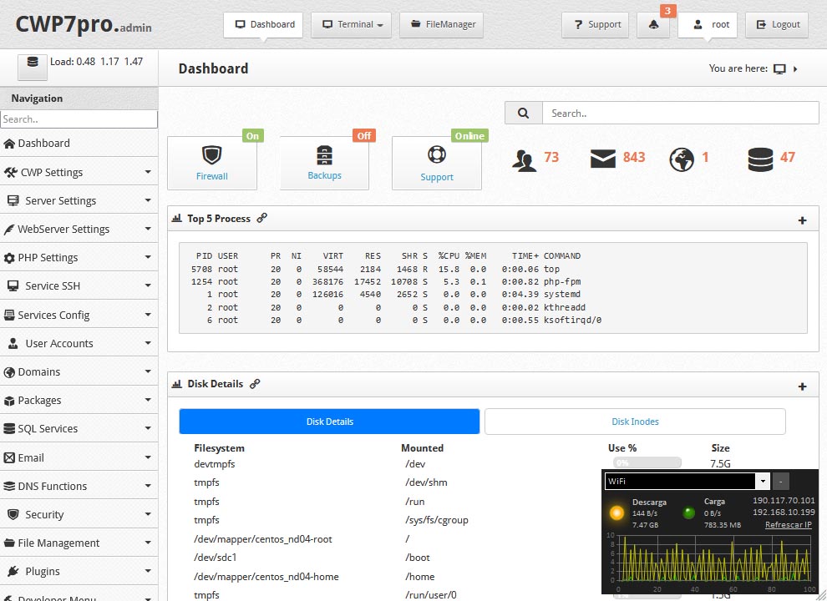Expand the Server Settings menu arrow

[148, 200]
